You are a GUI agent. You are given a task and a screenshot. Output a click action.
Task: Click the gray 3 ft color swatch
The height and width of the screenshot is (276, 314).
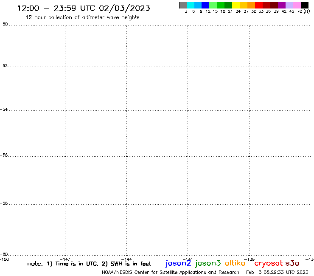183,5
